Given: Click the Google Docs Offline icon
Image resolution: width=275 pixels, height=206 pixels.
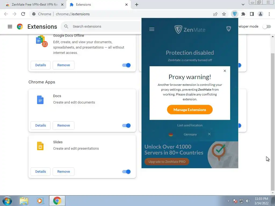Looking at the screenshot, I should (42, 41).
